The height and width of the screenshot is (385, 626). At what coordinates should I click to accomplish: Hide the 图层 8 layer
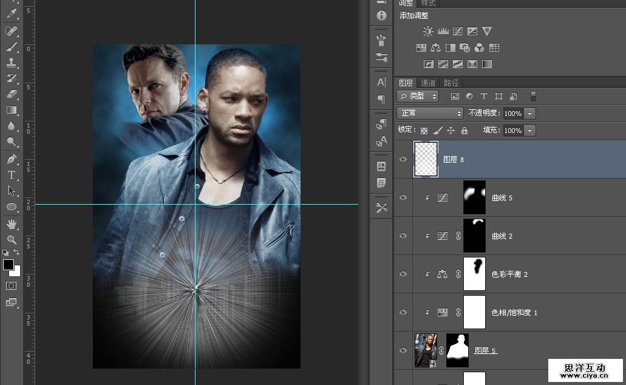(x=403, y=160)
